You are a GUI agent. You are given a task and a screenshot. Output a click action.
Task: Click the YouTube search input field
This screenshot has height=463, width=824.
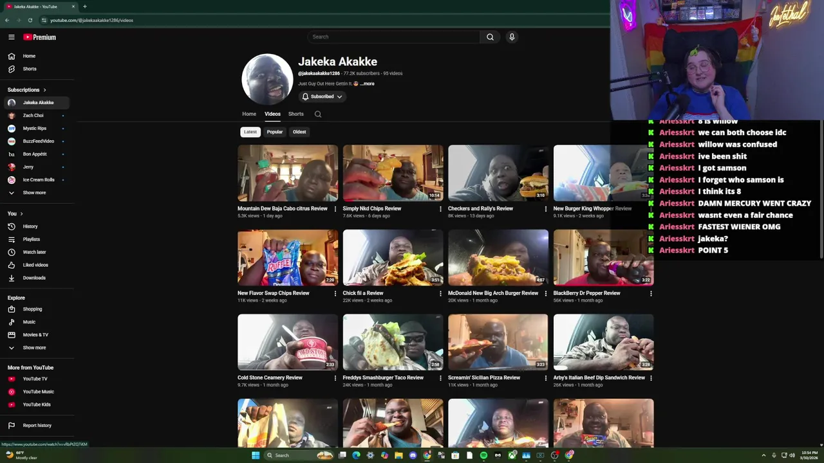coord(393,37)
